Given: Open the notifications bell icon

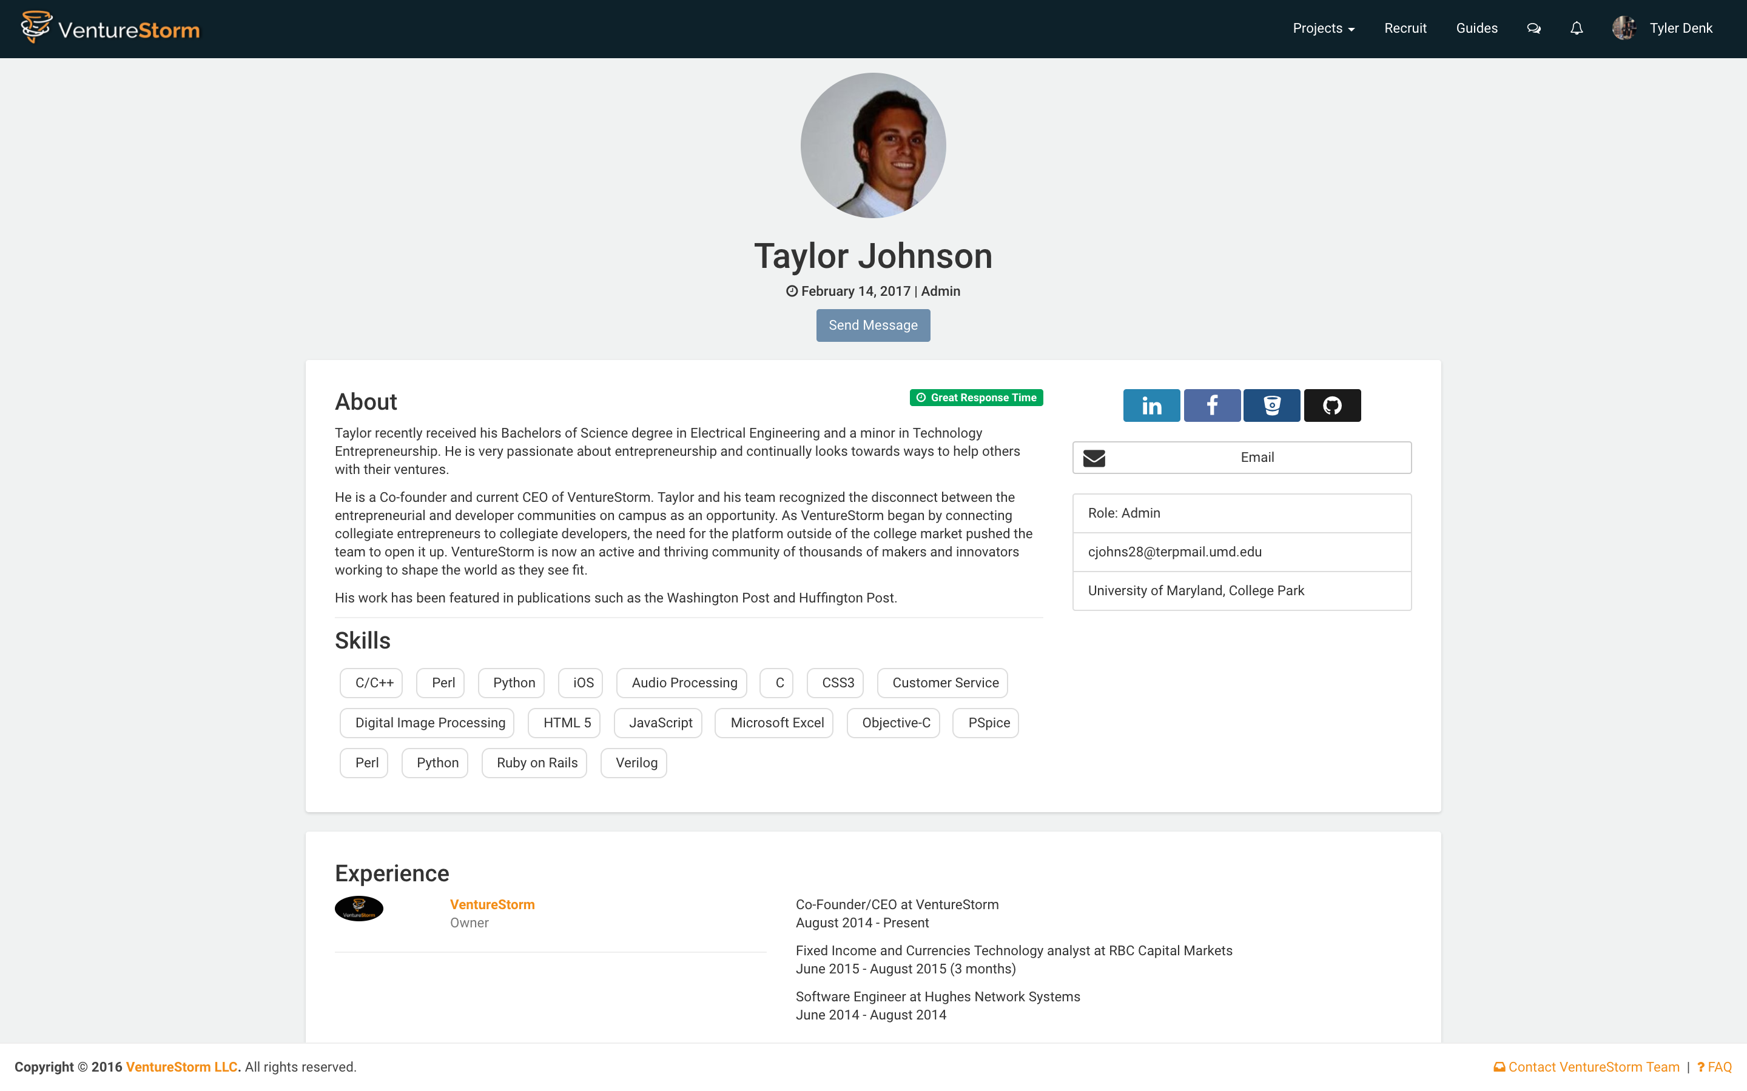Looking at the screenshot, I should click(x=1577, y=28).
